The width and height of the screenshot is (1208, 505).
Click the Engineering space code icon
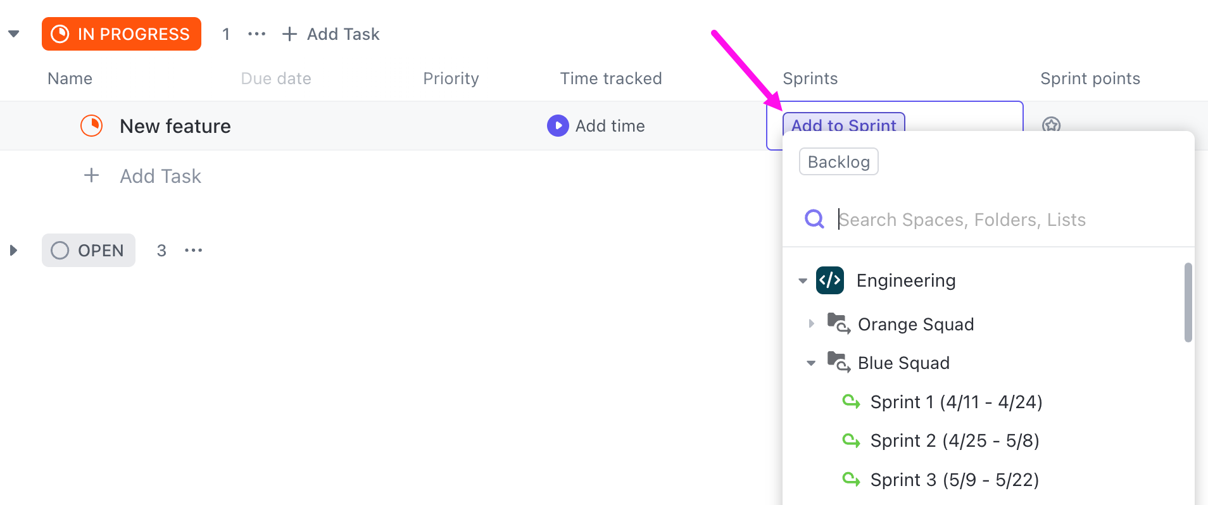coord(830,280)
